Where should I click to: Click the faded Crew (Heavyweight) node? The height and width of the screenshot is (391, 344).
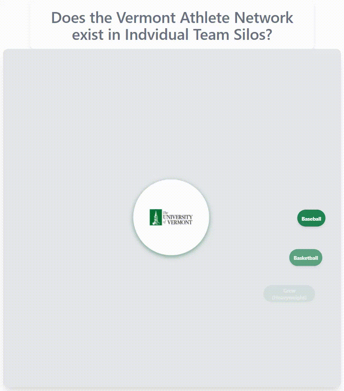click(x=289, y=294)
